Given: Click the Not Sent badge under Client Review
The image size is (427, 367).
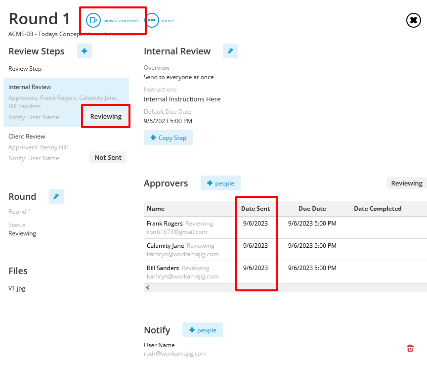Looking at the screenshot, I should [x=108, y=157].
